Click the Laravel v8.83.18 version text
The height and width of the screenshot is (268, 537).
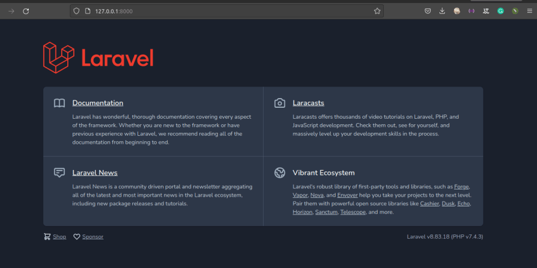coord(445,236)
